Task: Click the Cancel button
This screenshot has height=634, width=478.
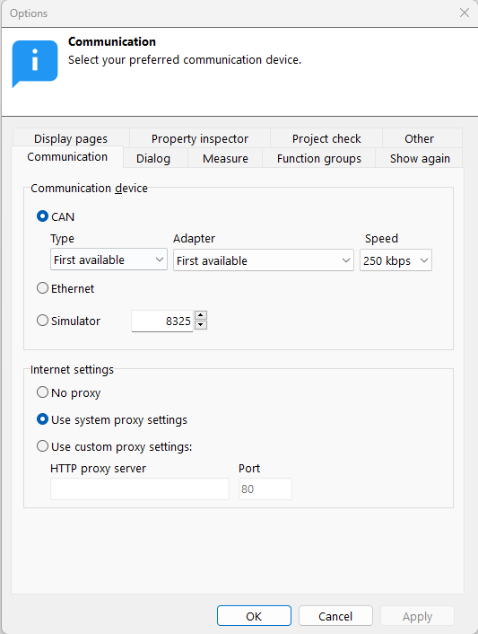Action: 335,616
